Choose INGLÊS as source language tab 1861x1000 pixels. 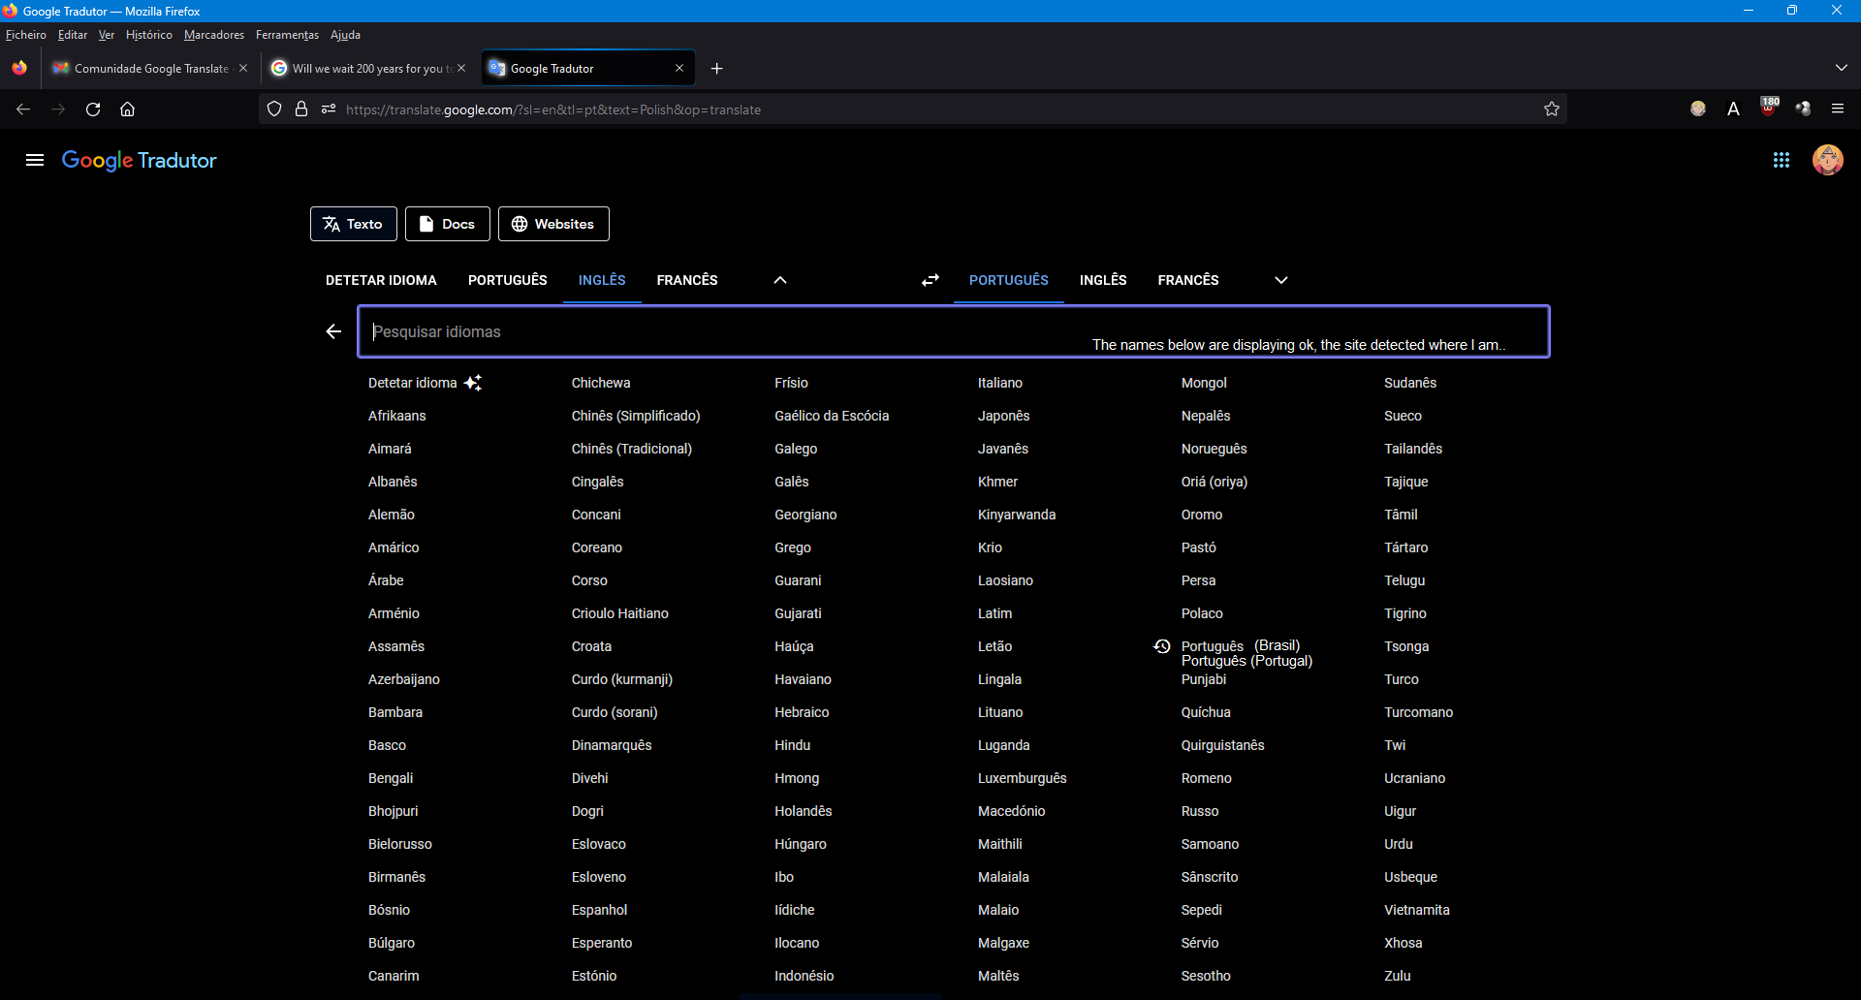tap(602, 280)
